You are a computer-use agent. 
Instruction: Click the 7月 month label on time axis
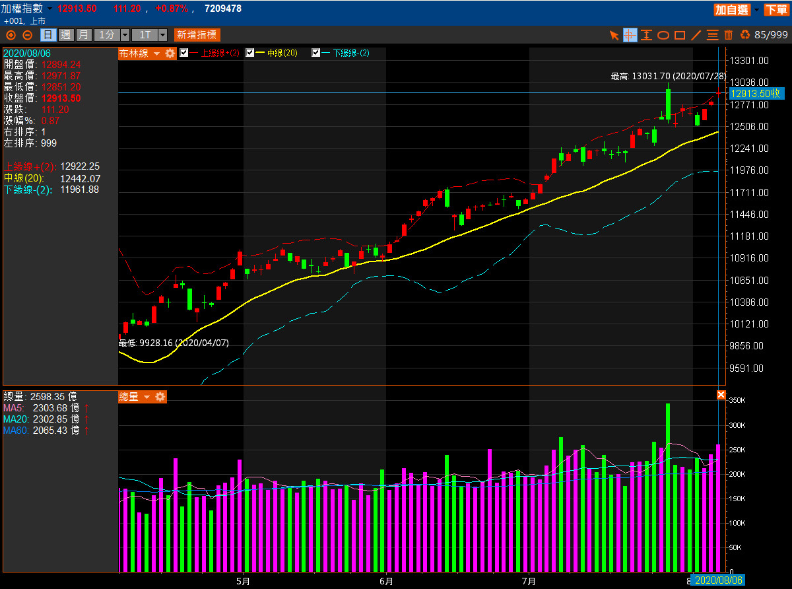point(529,582)
